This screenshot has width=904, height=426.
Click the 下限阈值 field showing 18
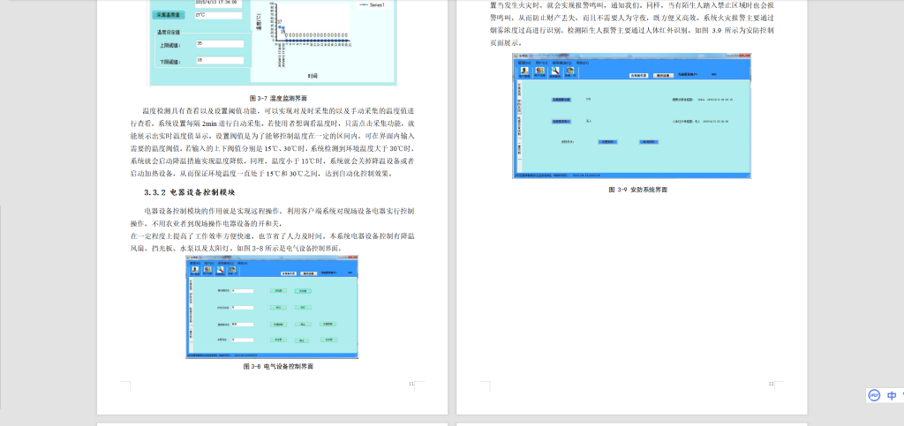pyautogui.click(x=222, y=61)
